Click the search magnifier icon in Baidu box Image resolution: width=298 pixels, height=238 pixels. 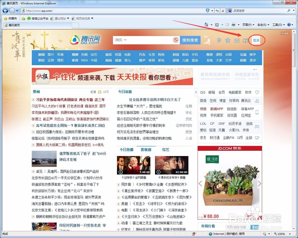289,11
